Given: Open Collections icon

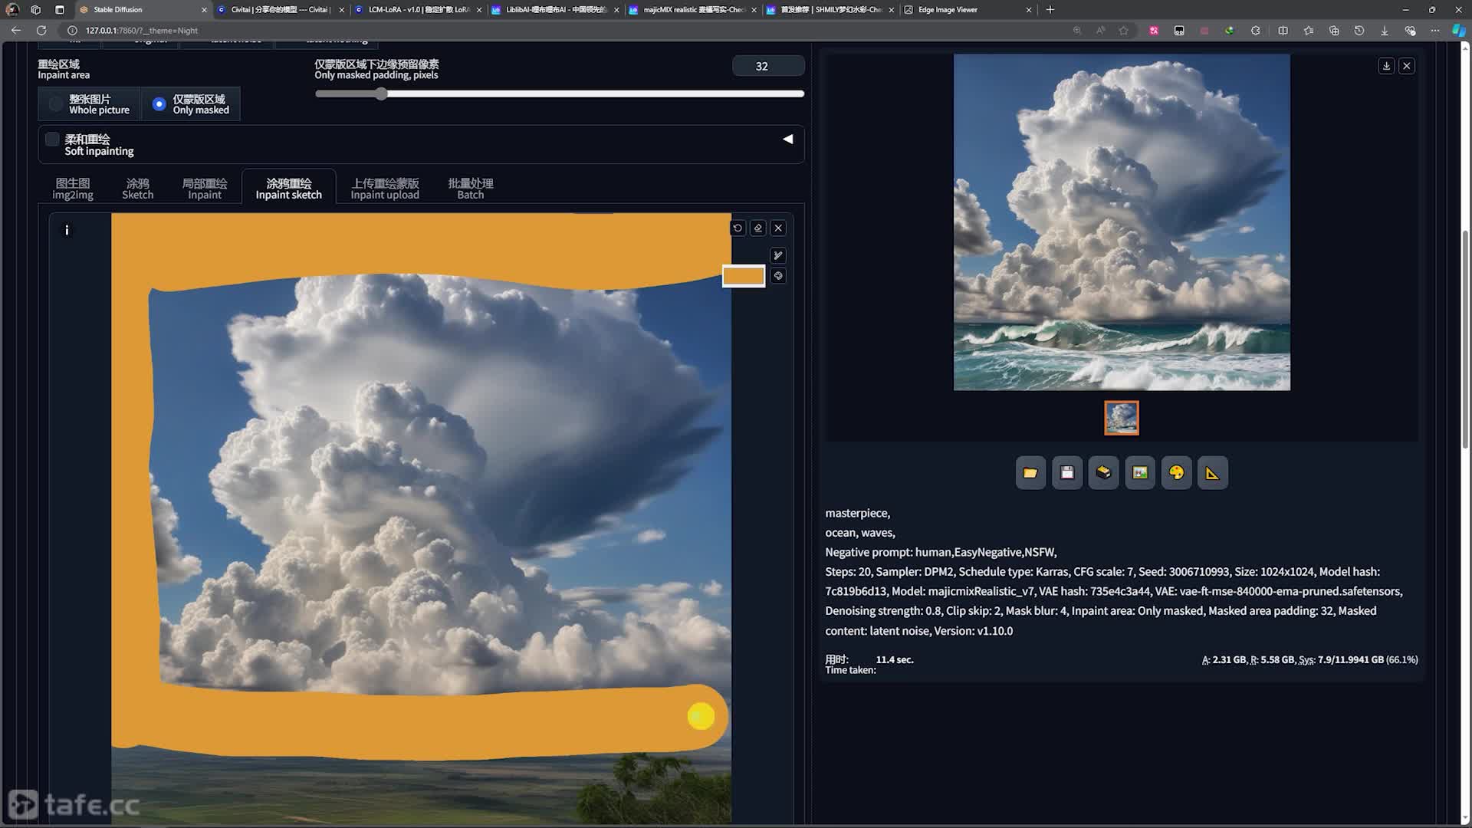Looking at the screenshot, I should (1334, 31).
